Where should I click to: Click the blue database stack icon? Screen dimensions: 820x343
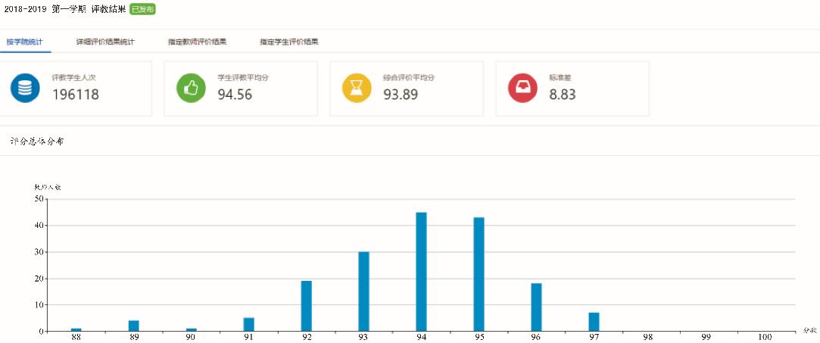[x=25, y=89]
